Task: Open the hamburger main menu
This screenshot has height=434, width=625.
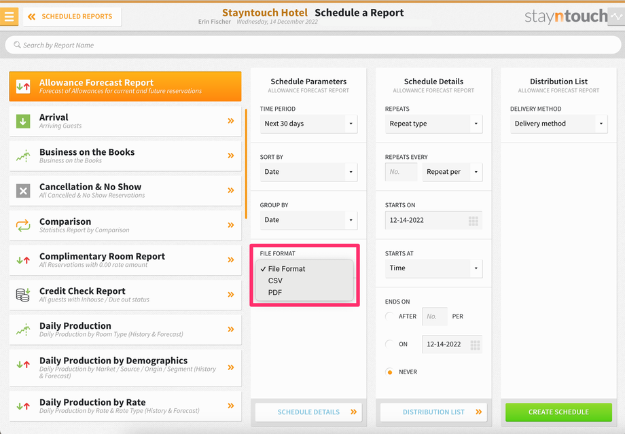Action: click(9, 17)
